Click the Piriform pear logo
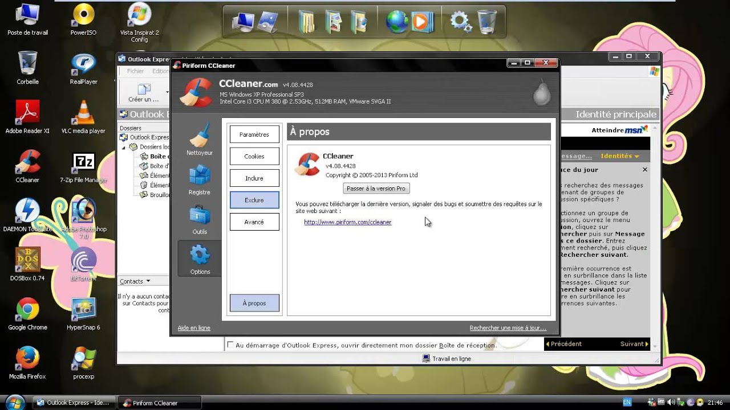The width and height of the screenshot is (730, 410). pyautogui.click(x=542, y=91)
